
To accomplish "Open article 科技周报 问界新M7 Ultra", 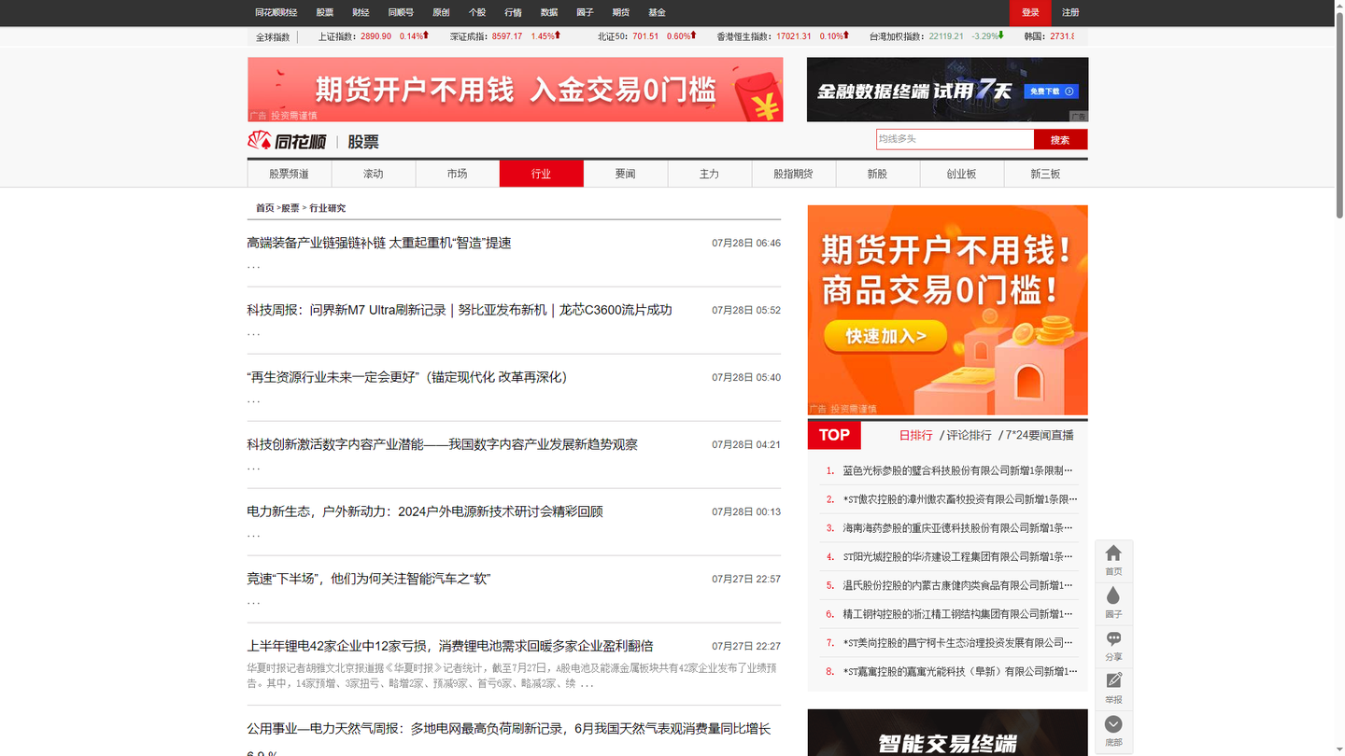I will point(460,310).
